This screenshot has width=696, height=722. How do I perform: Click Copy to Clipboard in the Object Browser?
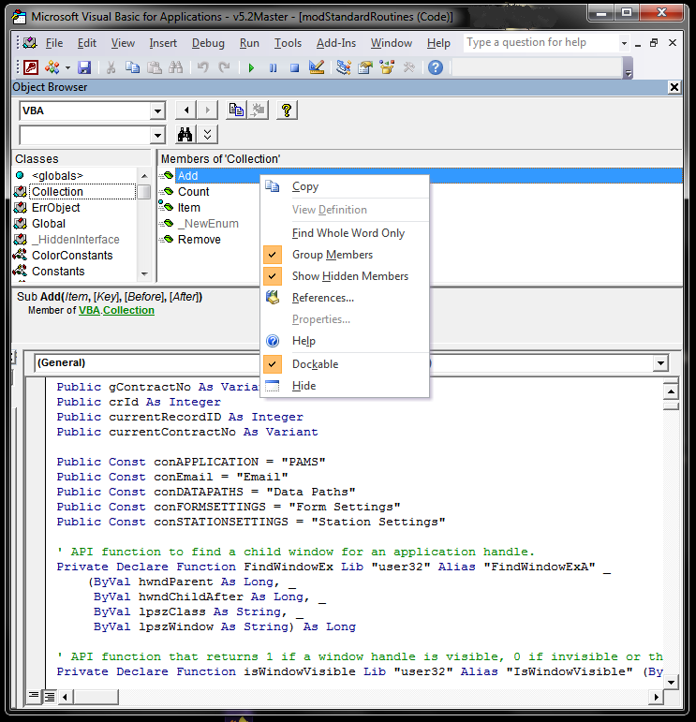click(237, 111)
